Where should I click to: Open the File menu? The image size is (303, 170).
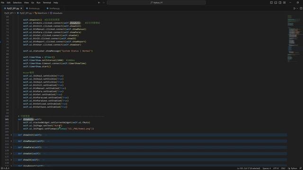click(x=2, y=3)
